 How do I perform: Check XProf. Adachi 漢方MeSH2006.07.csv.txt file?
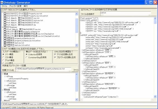click(x=5, y=29)
